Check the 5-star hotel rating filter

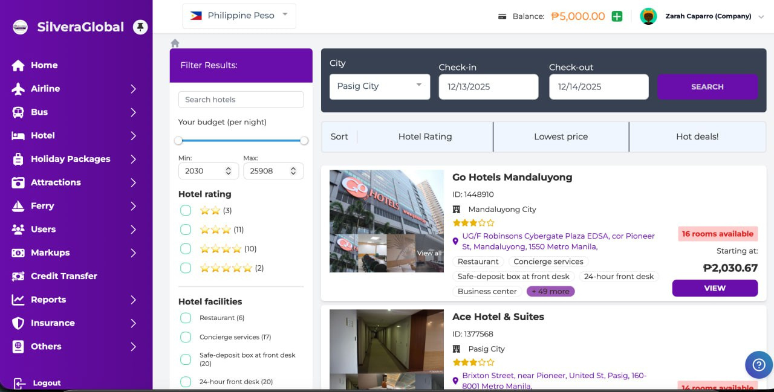tap(186, 268)
